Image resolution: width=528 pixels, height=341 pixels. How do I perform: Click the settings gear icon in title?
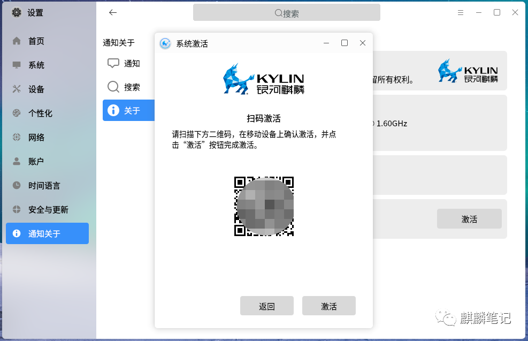17,12
